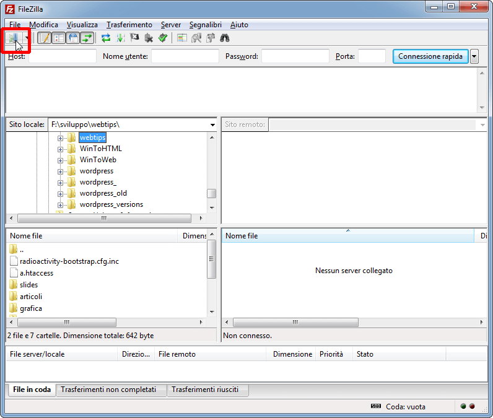Expand the wordpress_old folder node

point(61,193)
